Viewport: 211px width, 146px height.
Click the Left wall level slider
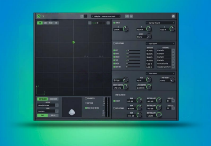coord(133,51)
